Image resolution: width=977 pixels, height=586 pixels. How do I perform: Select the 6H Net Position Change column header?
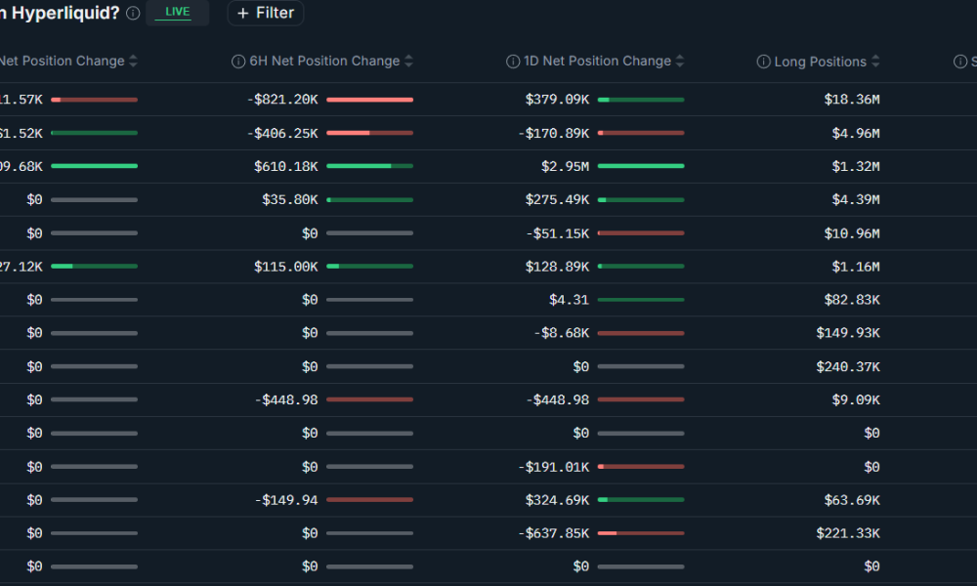(x=322, y=61)
